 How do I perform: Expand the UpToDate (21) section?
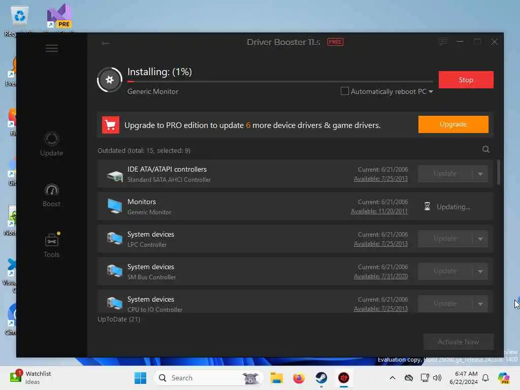pos(119,319)
